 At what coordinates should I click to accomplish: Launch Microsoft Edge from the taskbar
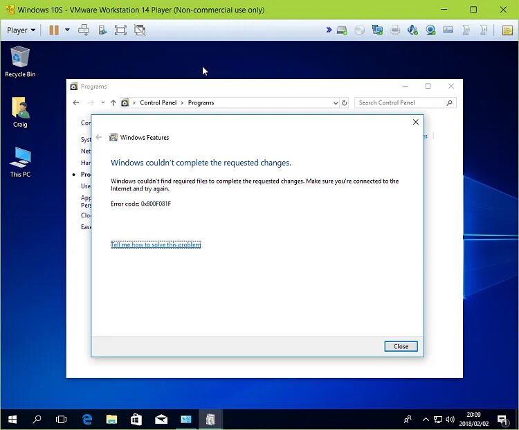(x=87, y=420)
